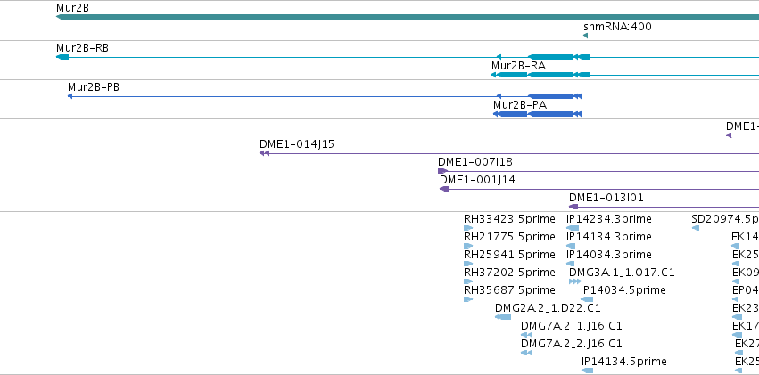
Task: Select the RH33423.5prime EST arrow
Action: coord(468,228)
